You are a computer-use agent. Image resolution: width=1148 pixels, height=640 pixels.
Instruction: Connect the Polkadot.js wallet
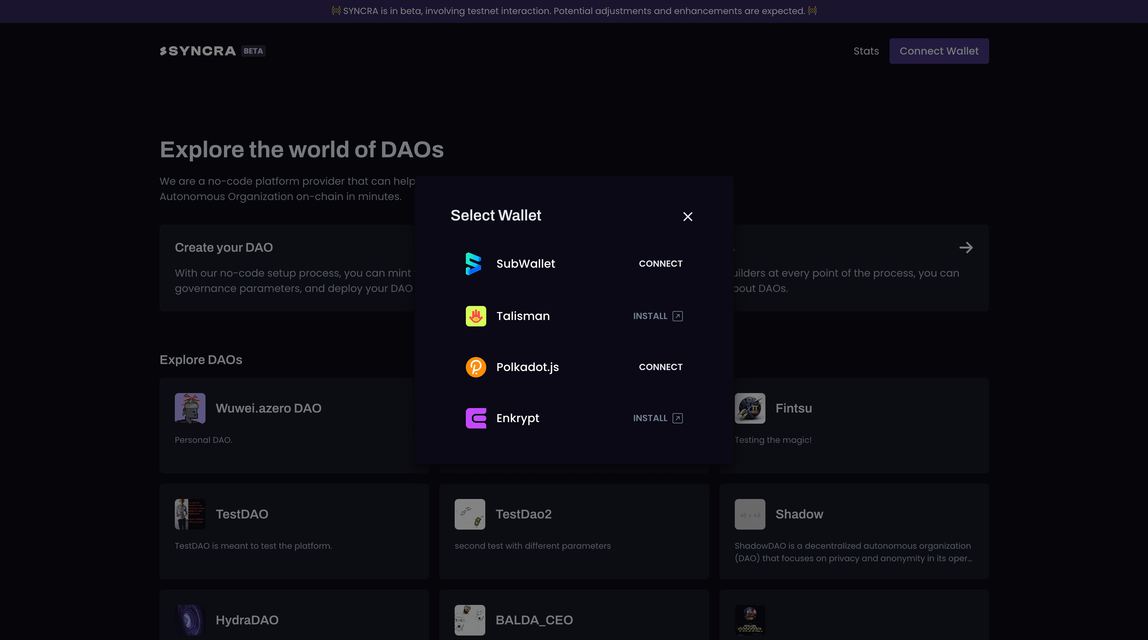click(660, 367)
